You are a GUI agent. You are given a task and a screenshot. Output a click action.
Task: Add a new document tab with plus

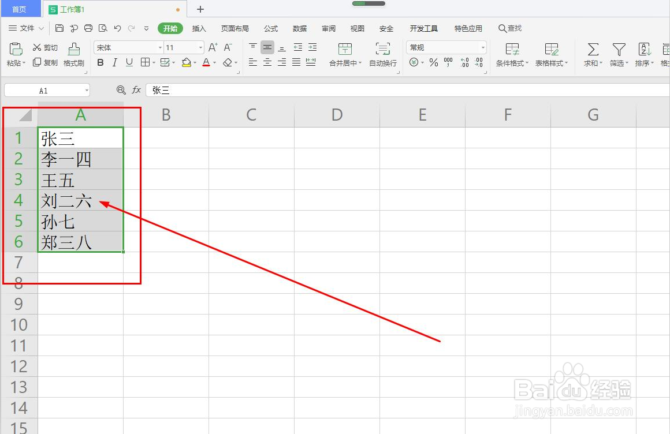pos(200,9)
